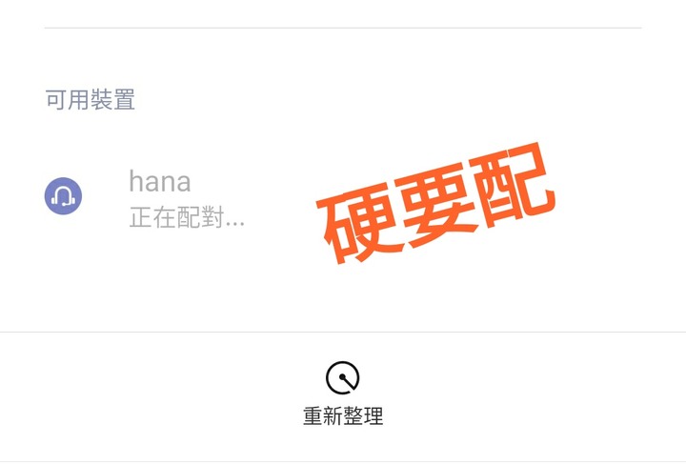Click the orange 硬要配 overlay text
The image size is (686, 464).
(435, 203)
